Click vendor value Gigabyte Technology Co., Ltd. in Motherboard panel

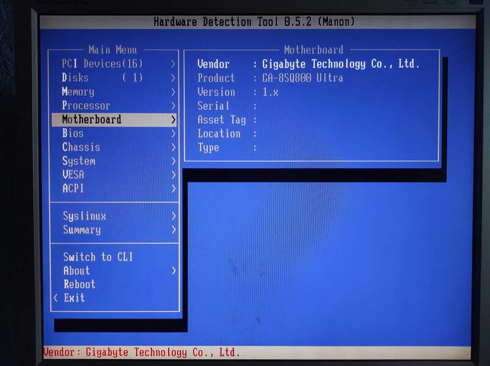click(340, 64)
